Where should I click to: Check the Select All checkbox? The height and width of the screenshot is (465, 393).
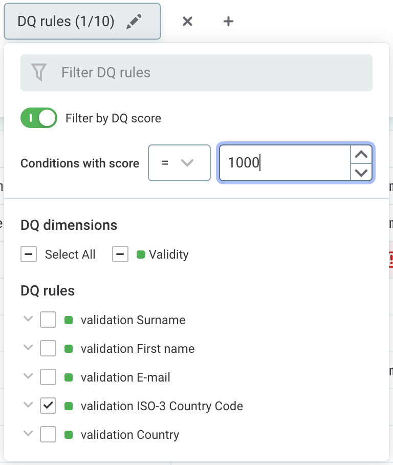click(x=28, y=254)
